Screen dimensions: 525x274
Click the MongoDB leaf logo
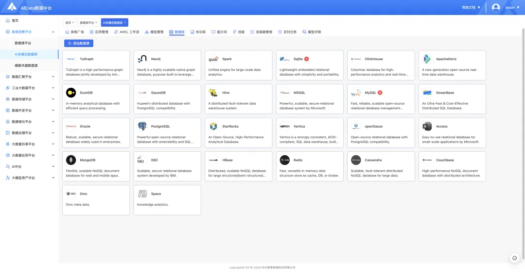pos(70,160)
